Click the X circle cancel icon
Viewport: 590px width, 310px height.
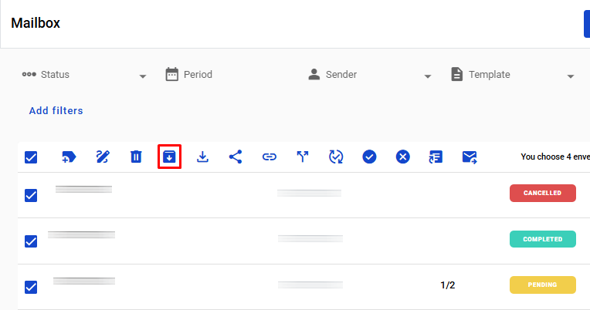[x=402, y=157]
